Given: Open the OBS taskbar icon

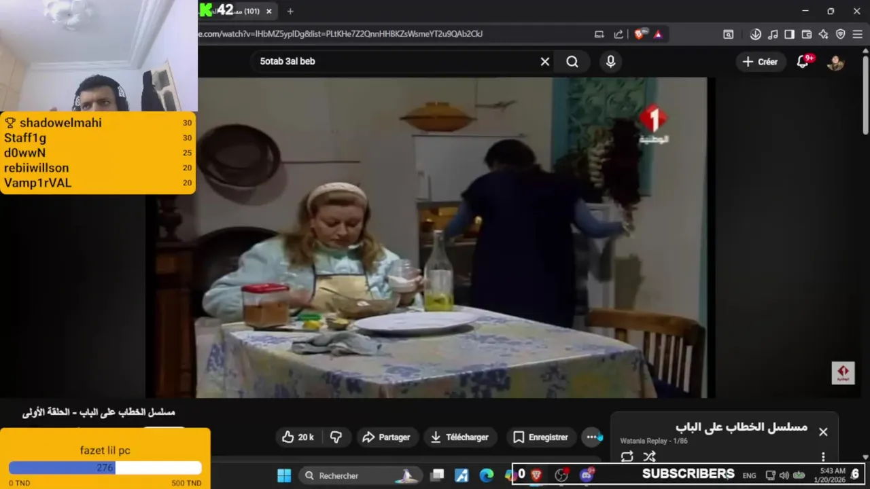Looking at the screenshot, I should coord(561,475).
